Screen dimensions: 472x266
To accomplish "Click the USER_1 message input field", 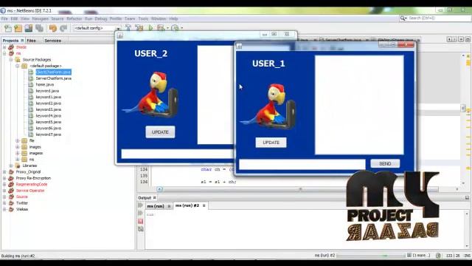I will [x=302, y=164].
